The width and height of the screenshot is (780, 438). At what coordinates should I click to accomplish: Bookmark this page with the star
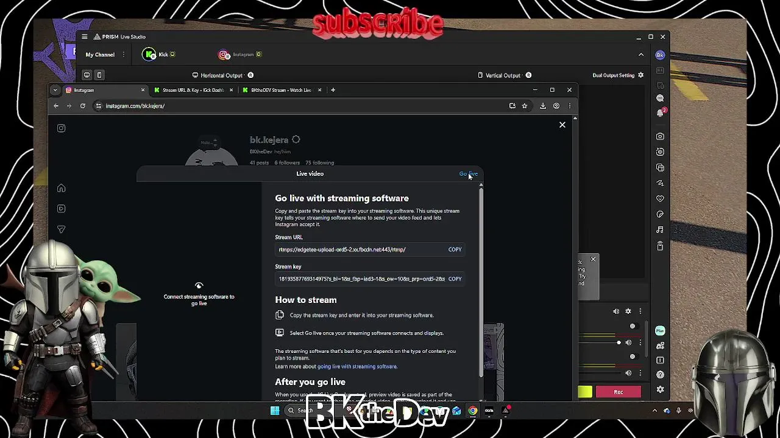[524, 106]
